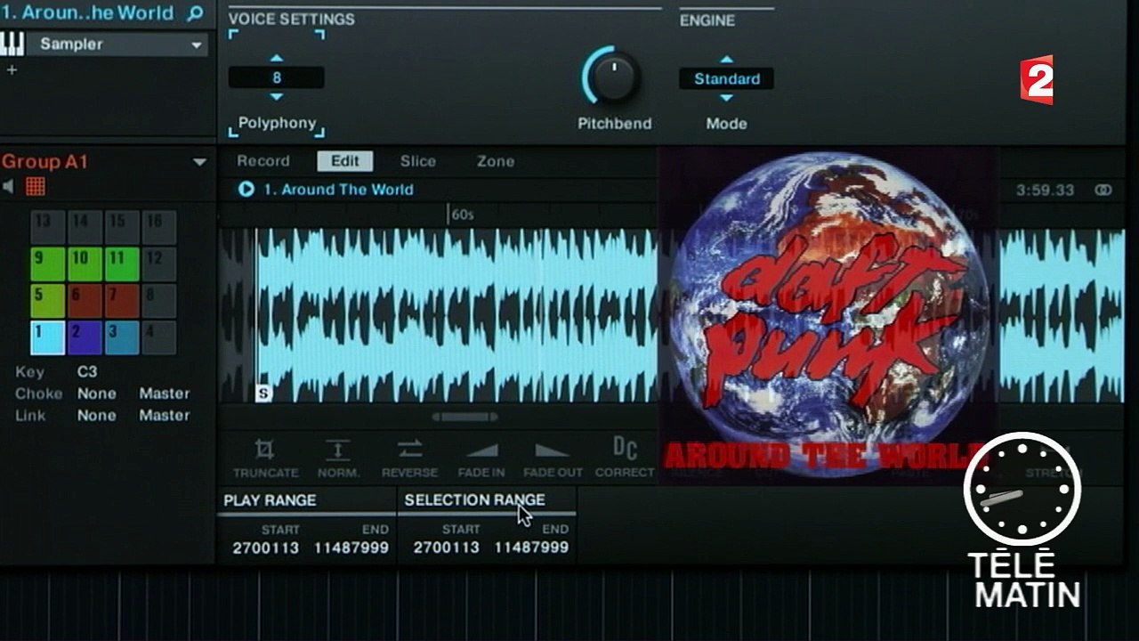Click the DC Correct tool icon

625,447
